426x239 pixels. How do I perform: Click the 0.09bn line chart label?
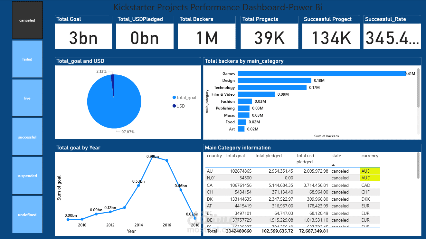coord(96,210)
